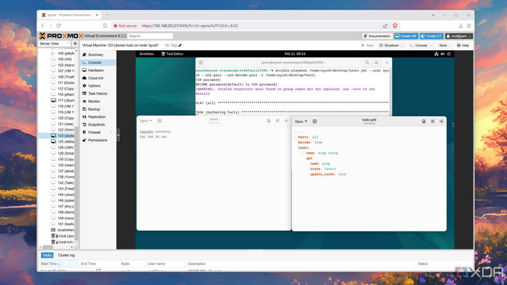Open hamburger menu in the tasks.yml editor

click(x=432, y=121)
